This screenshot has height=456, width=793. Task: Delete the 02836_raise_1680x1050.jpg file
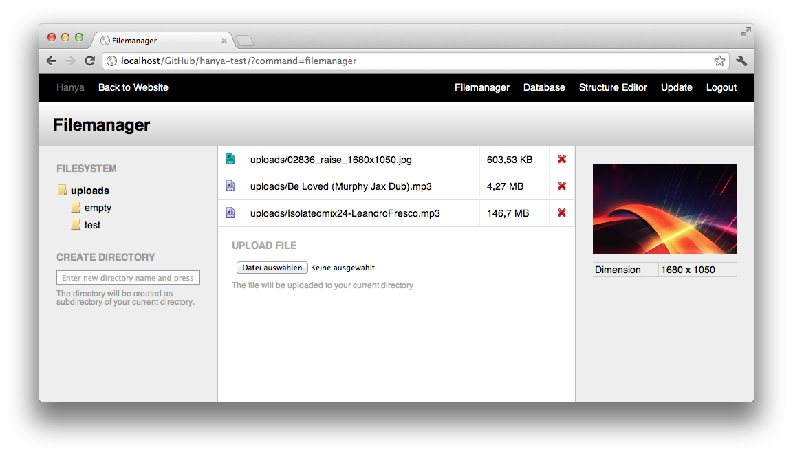click(x=561, y=159)
